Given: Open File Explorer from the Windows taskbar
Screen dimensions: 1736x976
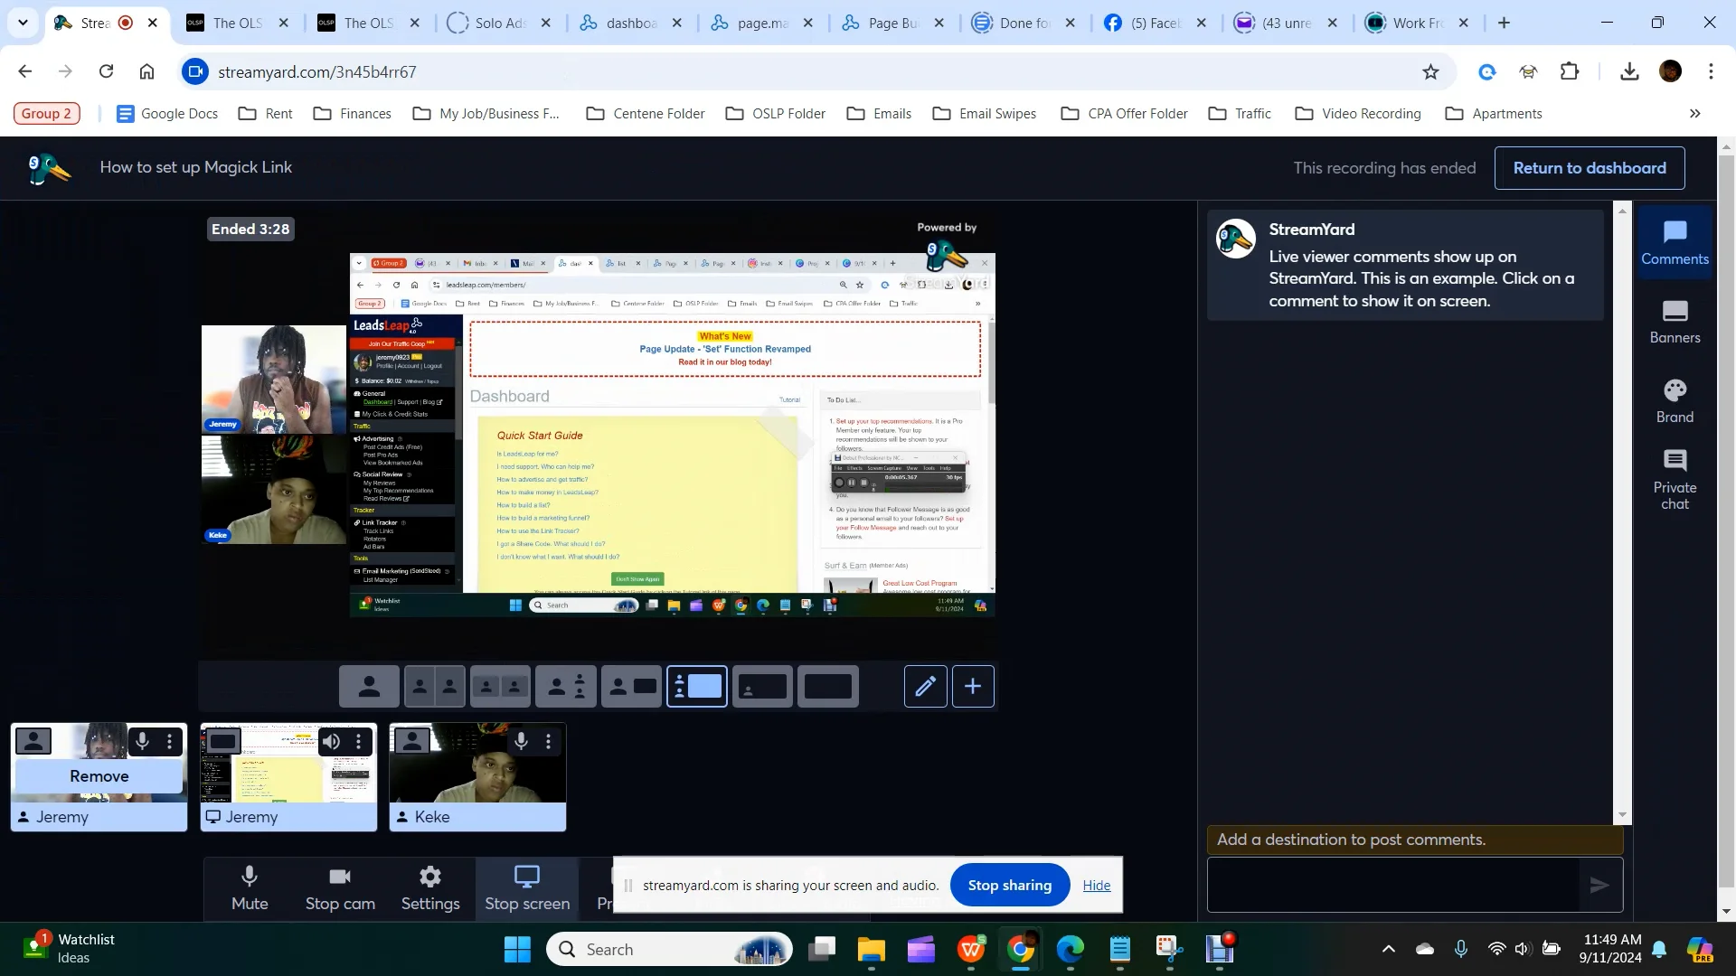Looking at the screenshot, I should point(871,950).
